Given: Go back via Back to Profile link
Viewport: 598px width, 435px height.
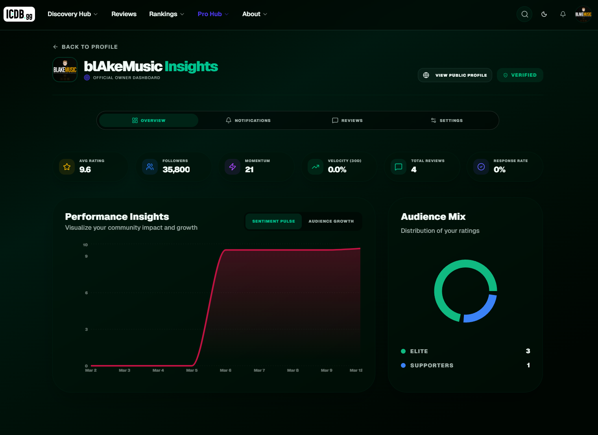Looking at the screenshot, I should tap(85, 47).
